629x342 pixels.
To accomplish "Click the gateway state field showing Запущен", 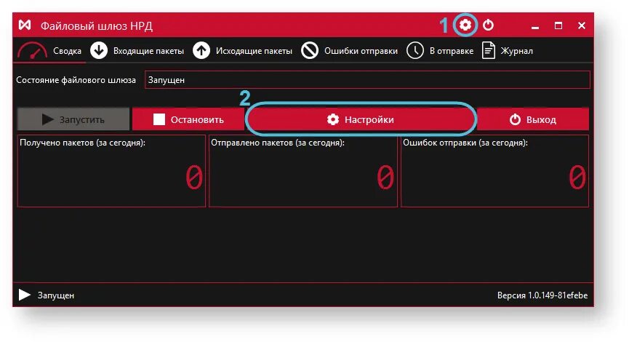I will pos(367,80).
